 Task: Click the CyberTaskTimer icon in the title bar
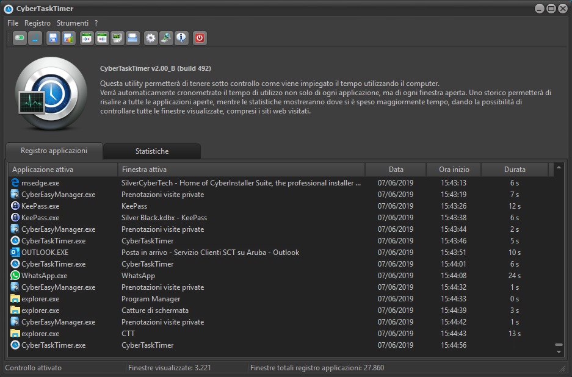pyautogui.click(x=9, y=9)
